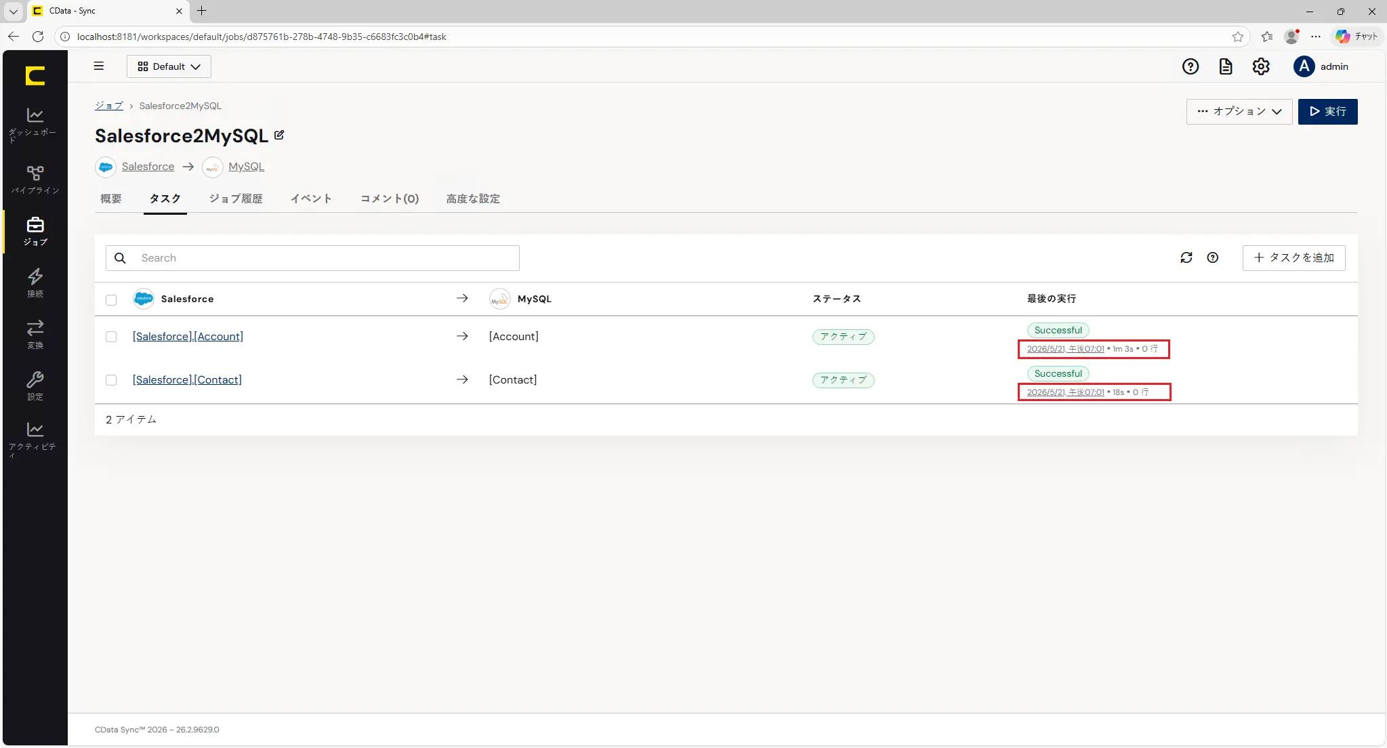Click the 最後の実行 column header

click(x=1052, y=299)
